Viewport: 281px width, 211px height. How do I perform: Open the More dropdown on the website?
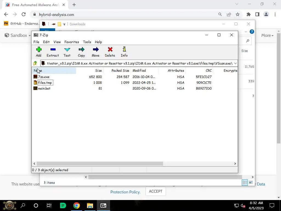click(267, 35)
